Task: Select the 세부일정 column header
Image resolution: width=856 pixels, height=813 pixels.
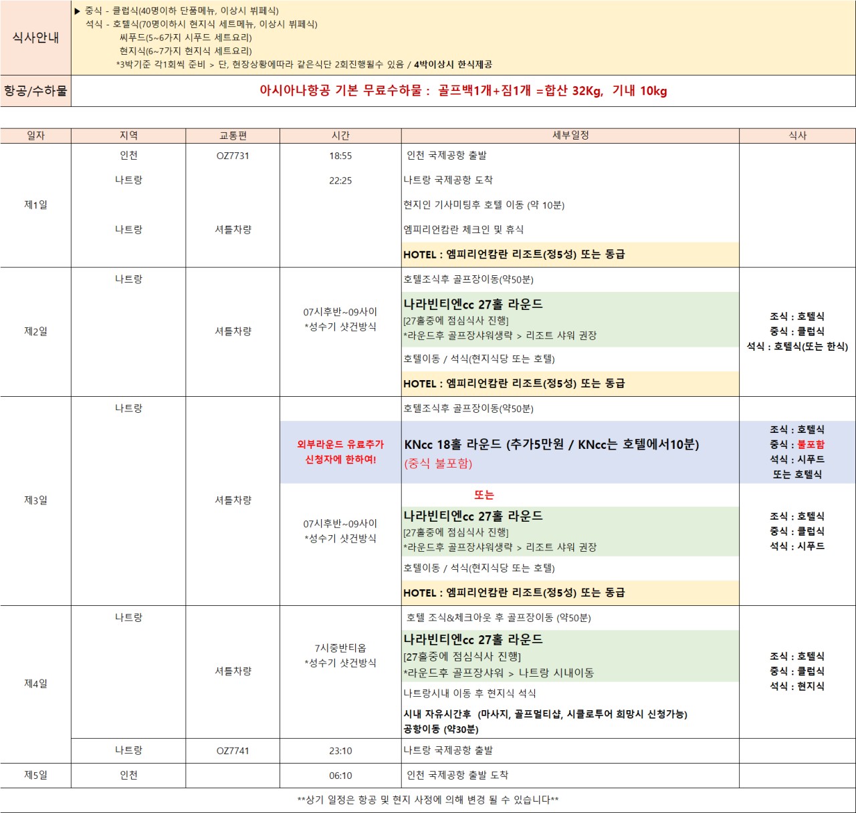Action: point(570,136)
